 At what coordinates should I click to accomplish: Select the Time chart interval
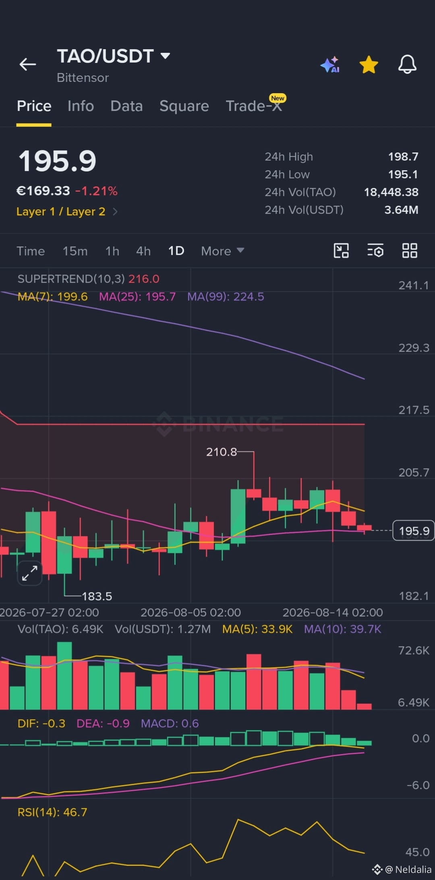(x=31, y=251)
